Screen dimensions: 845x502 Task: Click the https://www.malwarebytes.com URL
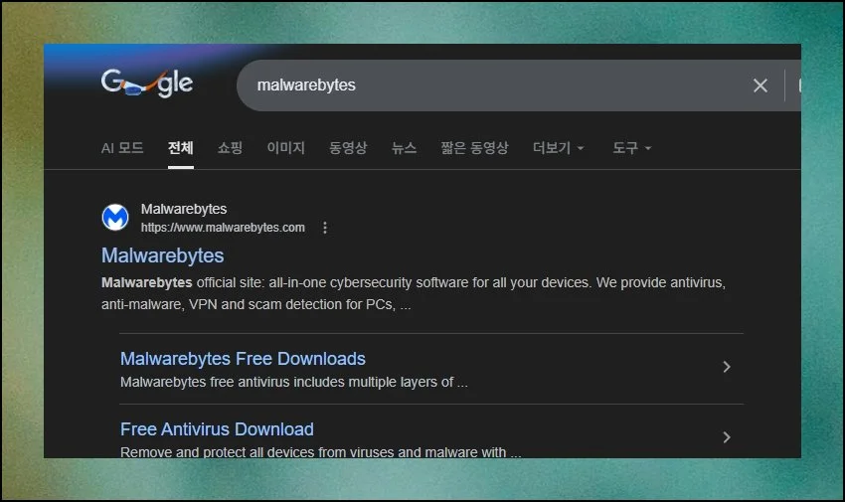coord(223,228)
